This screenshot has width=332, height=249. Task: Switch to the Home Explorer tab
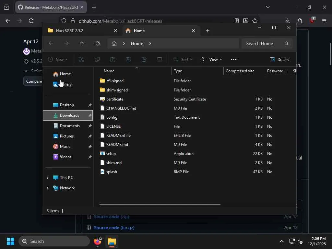coord(161,31)
